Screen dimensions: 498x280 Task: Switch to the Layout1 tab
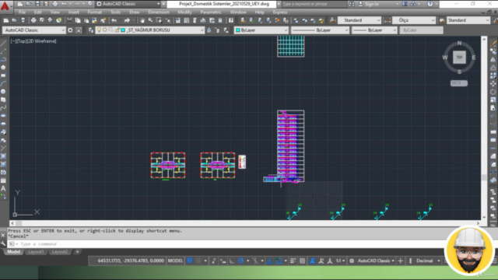point(36,252)
